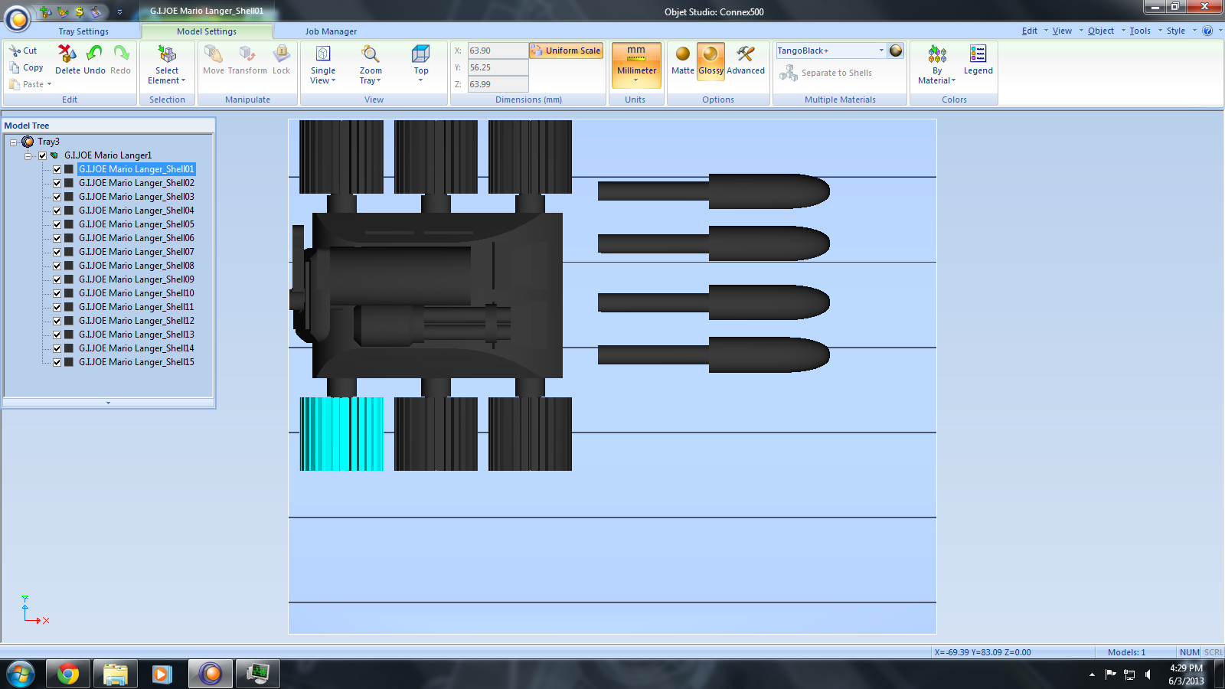Uncheck the Shell01 checkbox in Model Tree
The image size is (1225, 689).
coord(57,169)
